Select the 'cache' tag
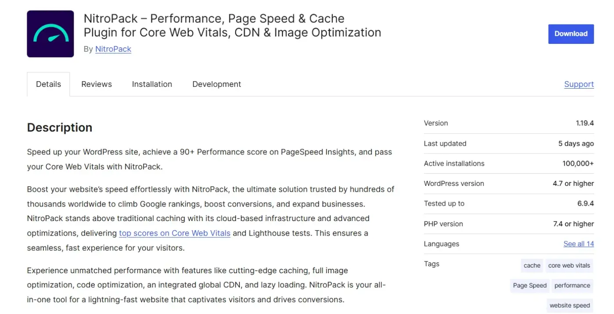This screenshot has height=314, width=614. tap(532, 265)
